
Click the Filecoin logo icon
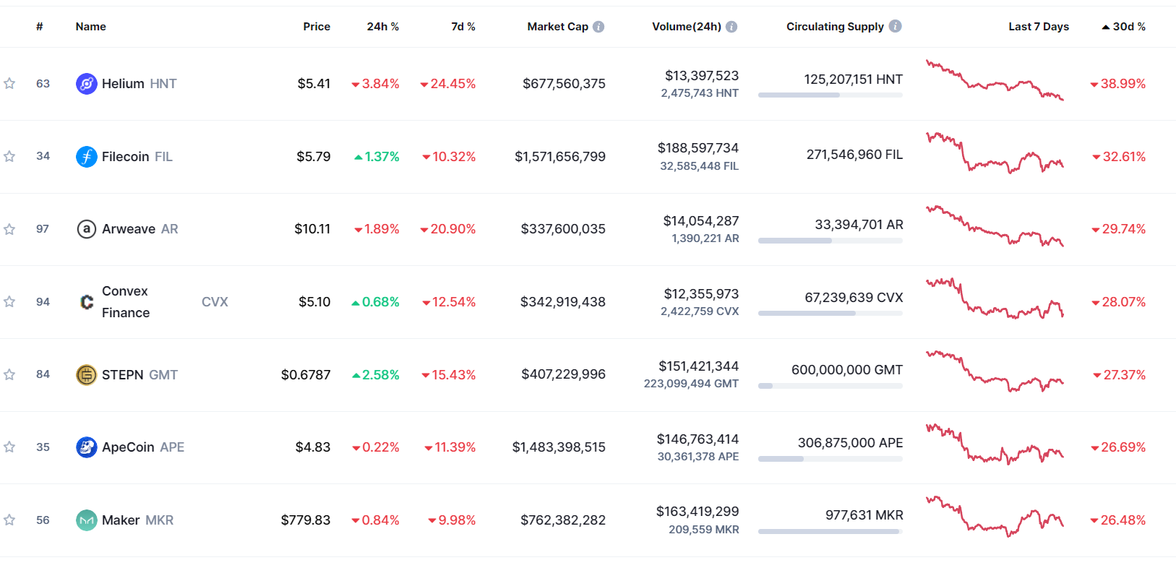coord(86,157)
